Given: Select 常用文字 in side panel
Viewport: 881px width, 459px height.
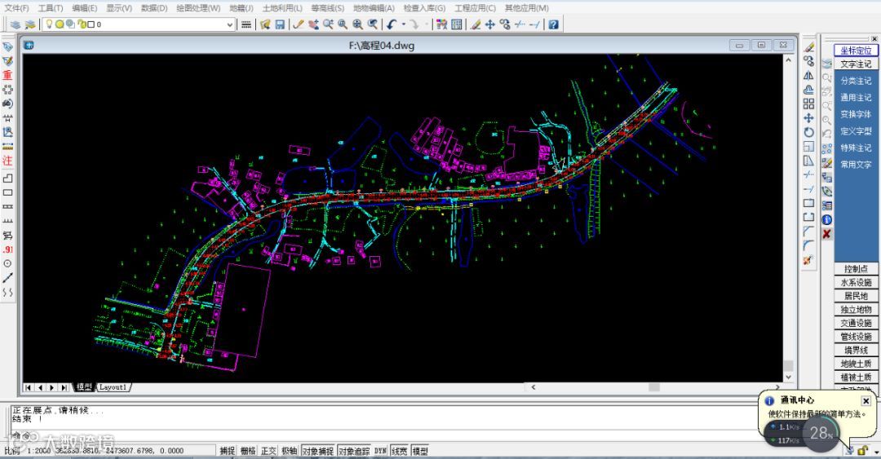Looking at the screenshot, I should click(x=856, y=165).
